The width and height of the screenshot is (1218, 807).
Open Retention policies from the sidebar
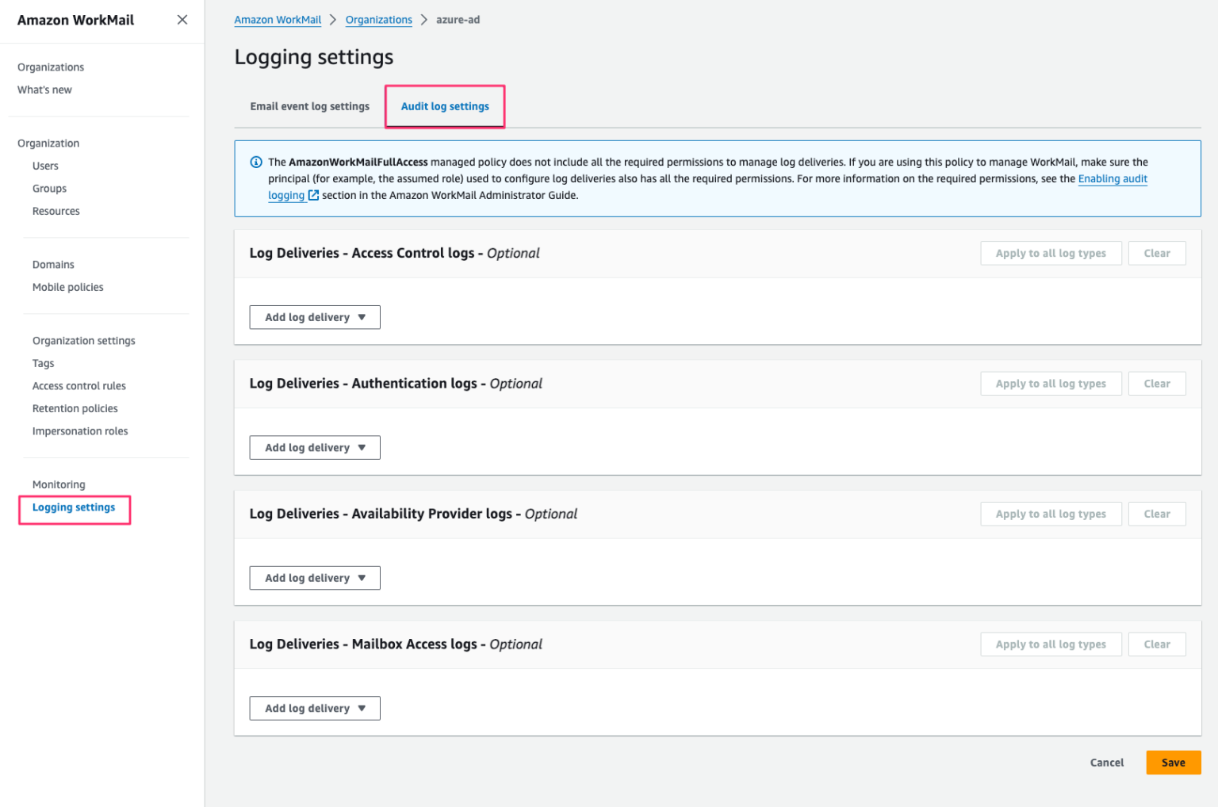point(75,408)
